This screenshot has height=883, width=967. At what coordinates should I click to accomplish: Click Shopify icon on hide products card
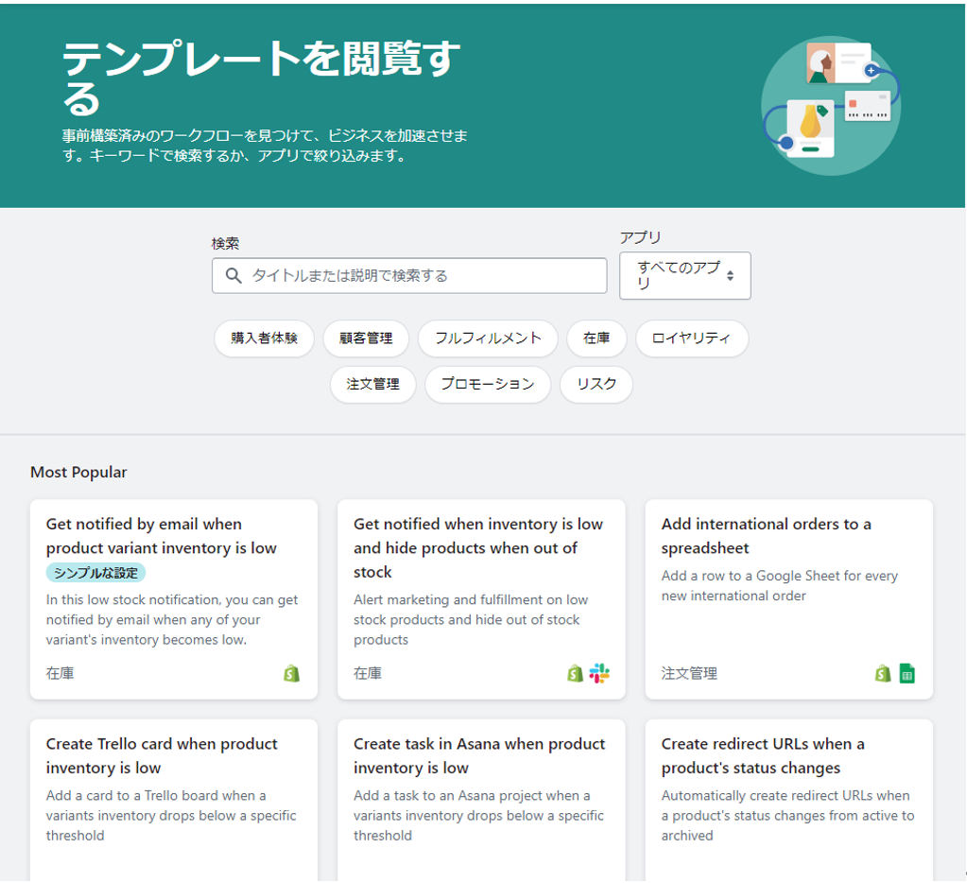point(575,673)
